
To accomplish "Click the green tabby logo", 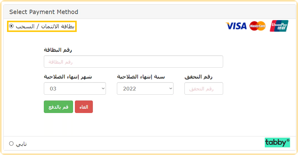I will (277, 143).
